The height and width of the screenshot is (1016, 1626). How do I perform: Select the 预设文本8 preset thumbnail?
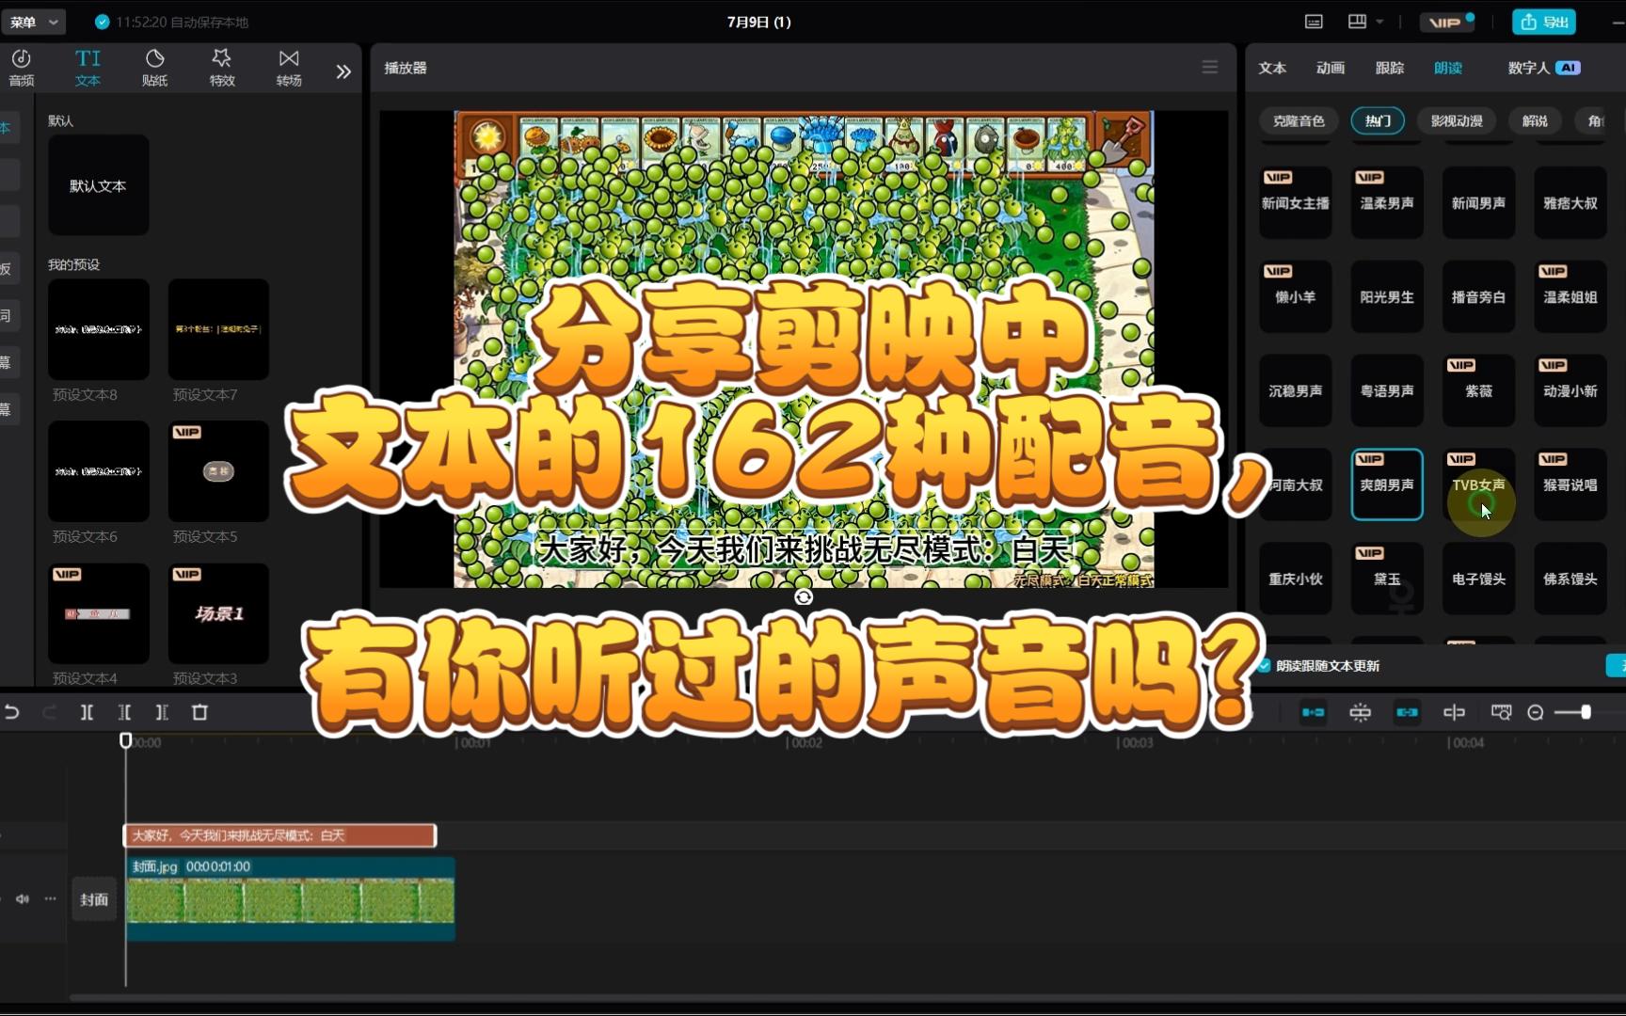pos(98,329)
